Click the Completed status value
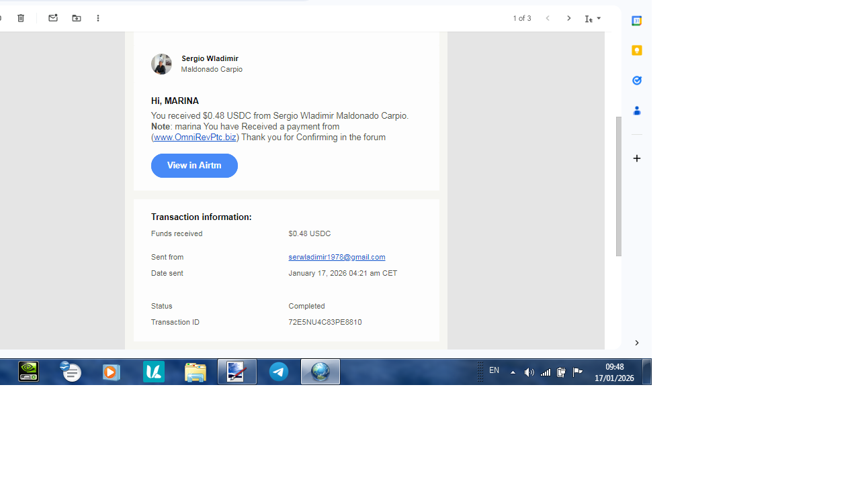 pyautogui.click(x=306, y=306)
